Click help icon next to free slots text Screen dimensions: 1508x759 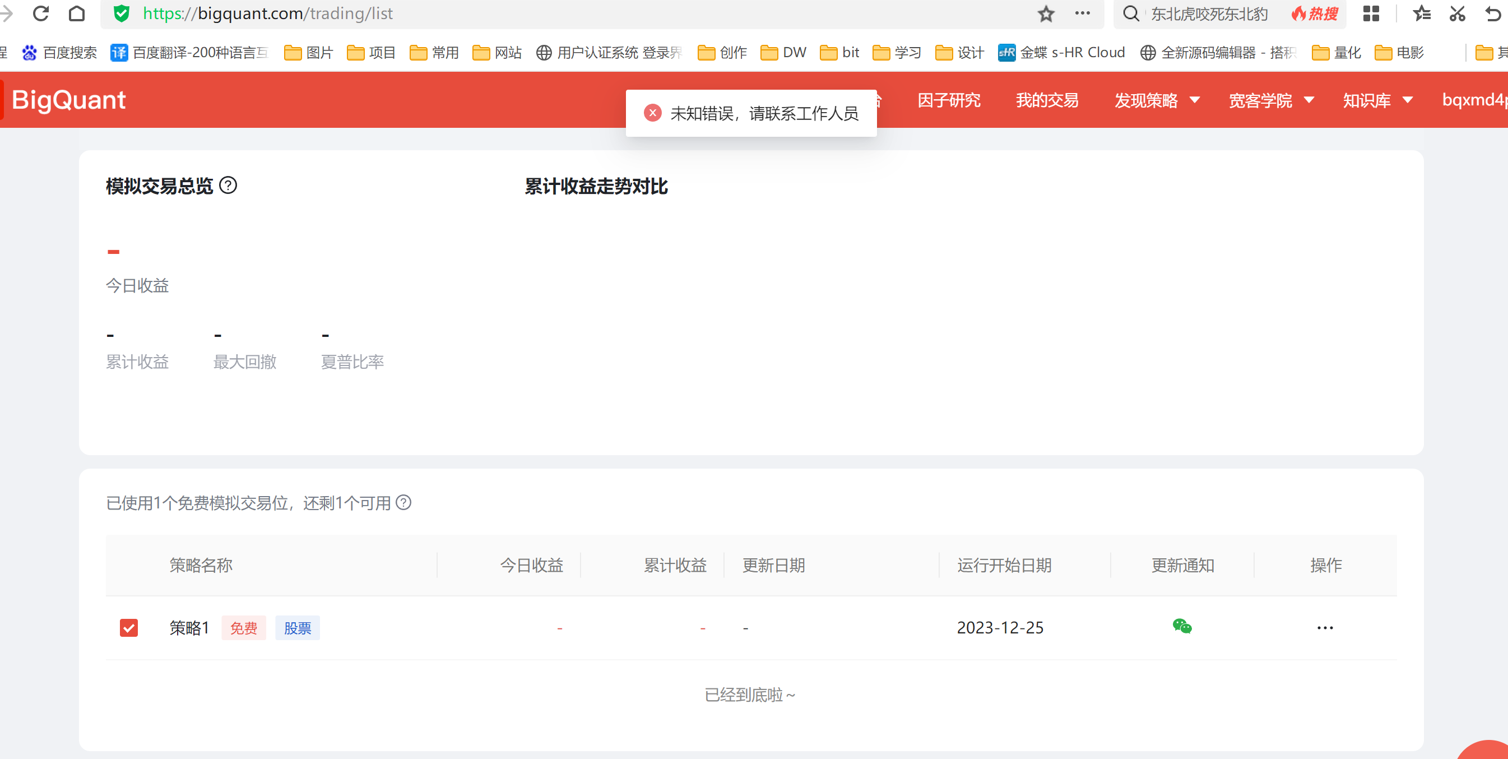pos(403,502)
